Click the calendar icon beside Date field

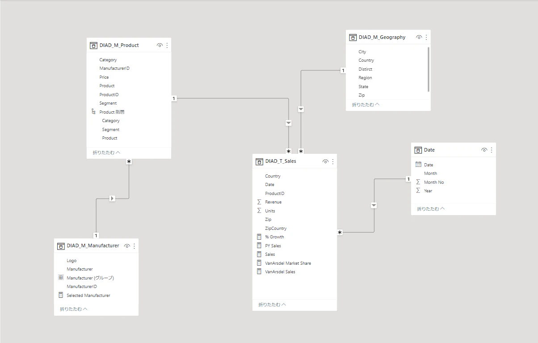pos(418,165)
